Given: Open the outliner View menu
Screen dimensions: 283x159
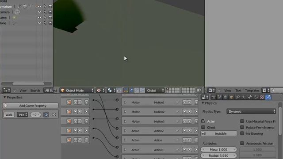Looking at the screenshot, I should pos(23,91).
